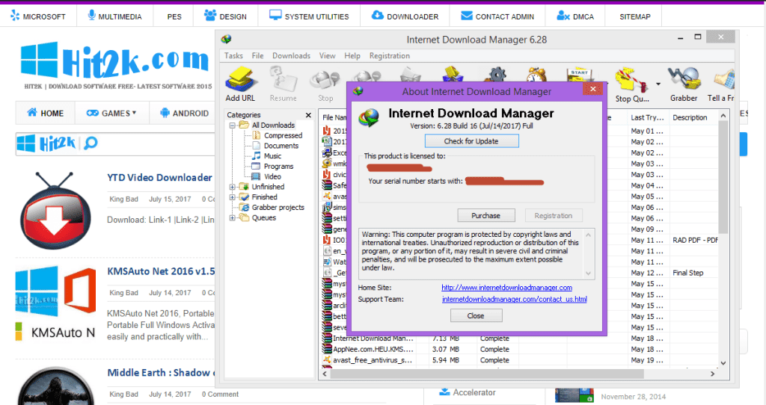Open the Registration menu
Viewport: 766px width, 405px height.
click(x=389, y=55)
